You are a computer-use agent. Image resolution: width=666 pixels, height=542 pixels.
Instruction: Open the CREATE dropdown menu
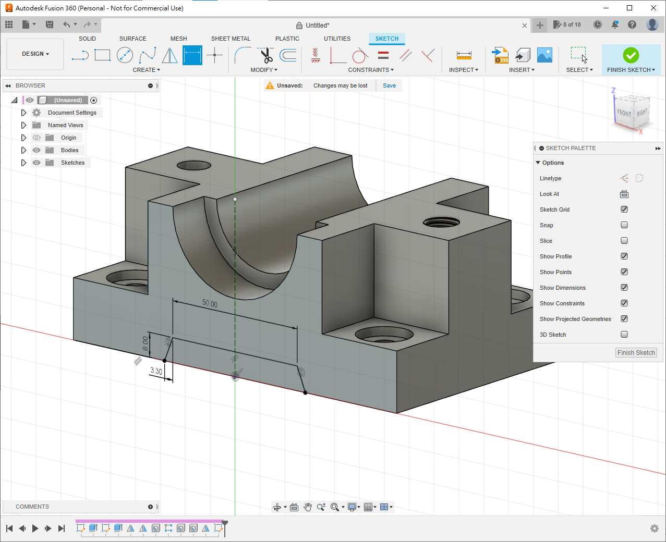146,70
